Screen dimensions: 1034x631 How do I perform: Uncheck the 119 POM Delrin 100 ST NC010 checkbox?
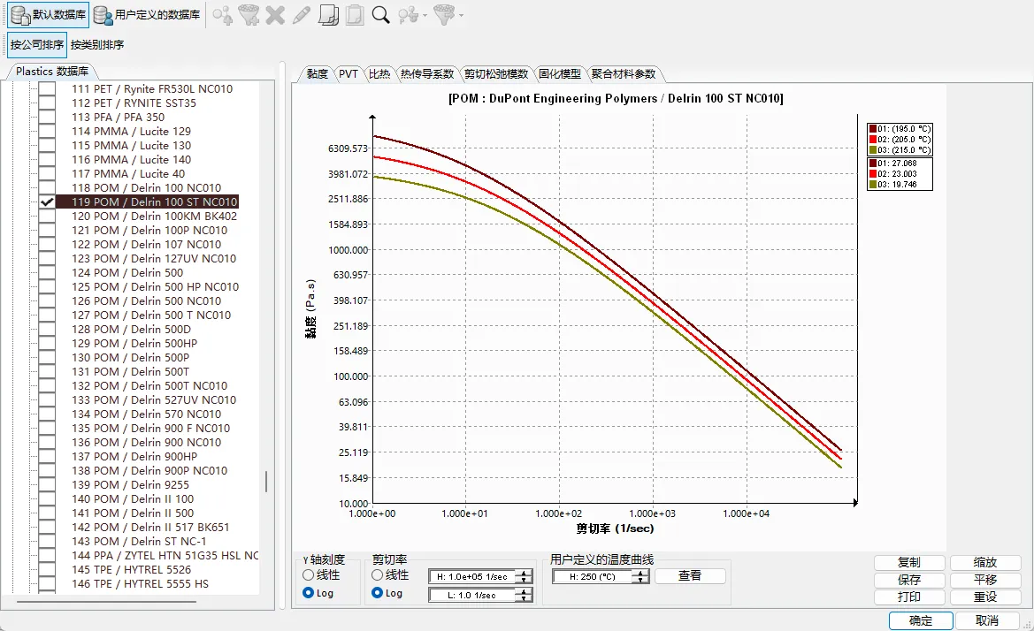click(47, 202)
